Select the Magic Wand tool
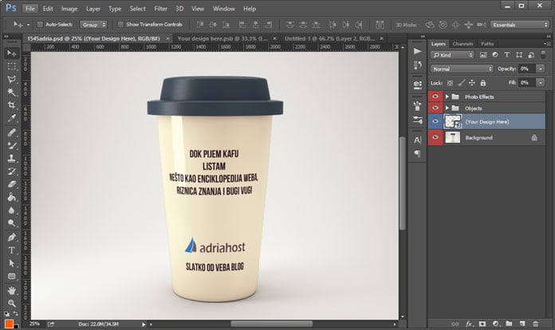 (x=12, y=92)
